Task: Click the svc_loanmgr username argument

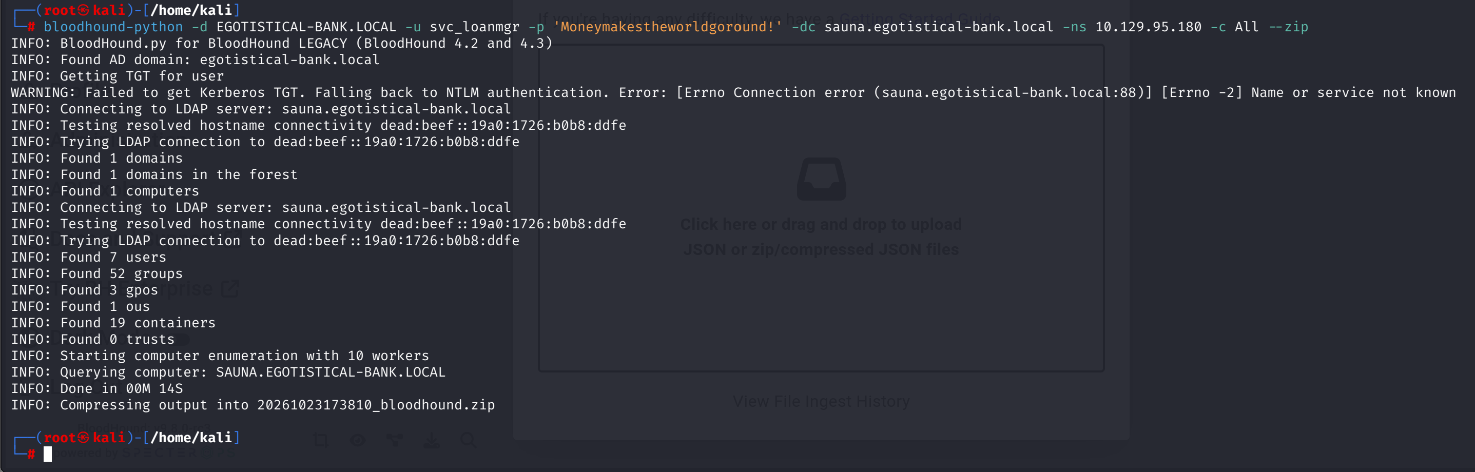Action: 475,27
